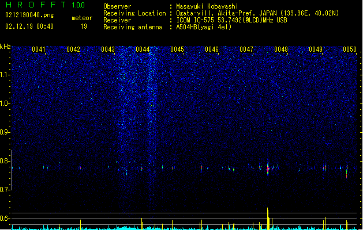Click the A504HB(yagi 4el) antenna text
This screenshot has height=230, width=363.
(x=204, y=27)
